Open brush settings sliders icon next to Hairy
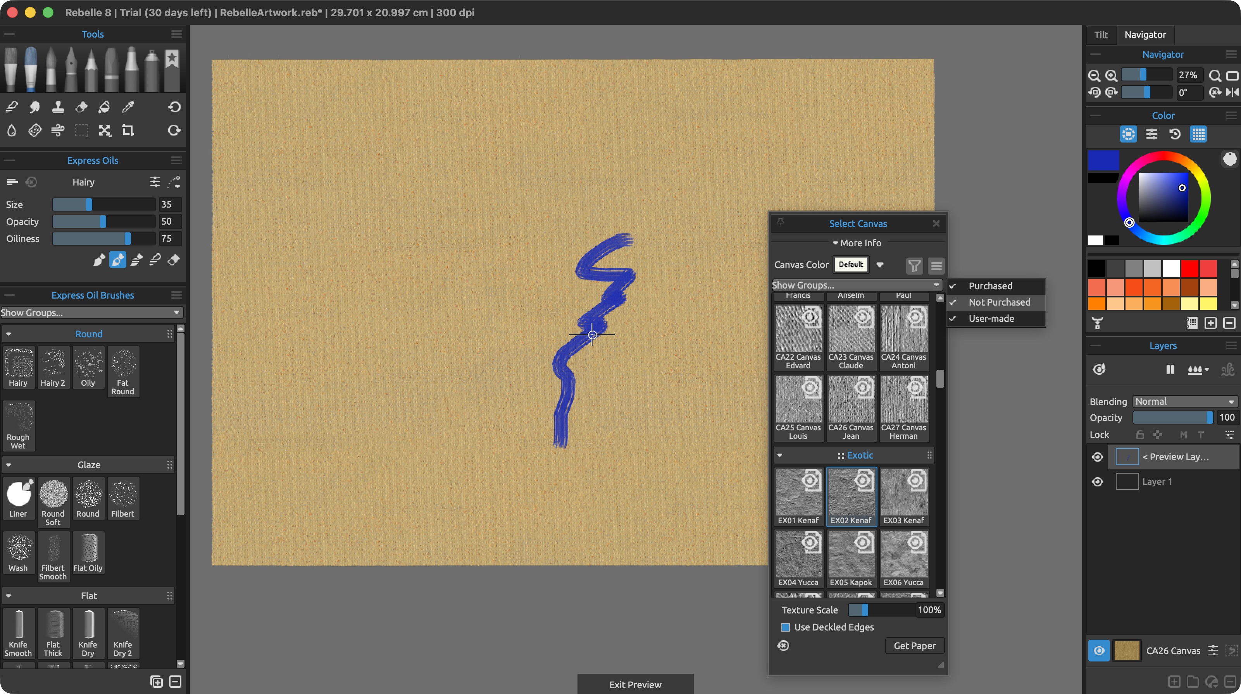 155,182
